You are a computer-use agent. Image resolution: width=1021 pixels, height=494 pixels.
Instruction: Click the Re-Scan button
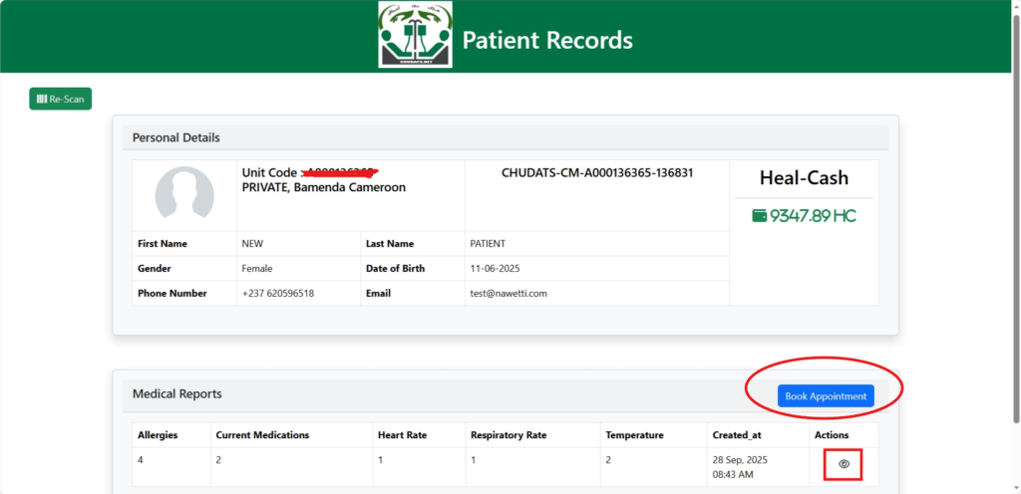(61, 99)
